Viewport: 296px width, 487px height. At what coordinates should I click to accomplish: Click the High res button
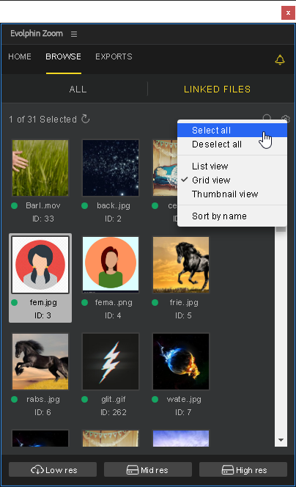point(243,470)
